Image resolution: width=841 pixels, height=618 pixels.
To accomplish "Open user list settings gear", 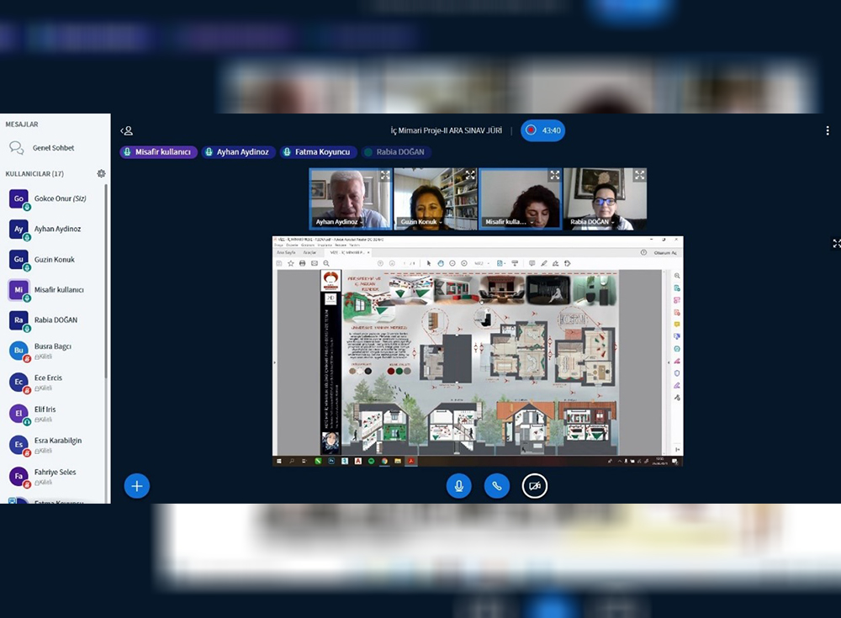I will pos(102,174).
